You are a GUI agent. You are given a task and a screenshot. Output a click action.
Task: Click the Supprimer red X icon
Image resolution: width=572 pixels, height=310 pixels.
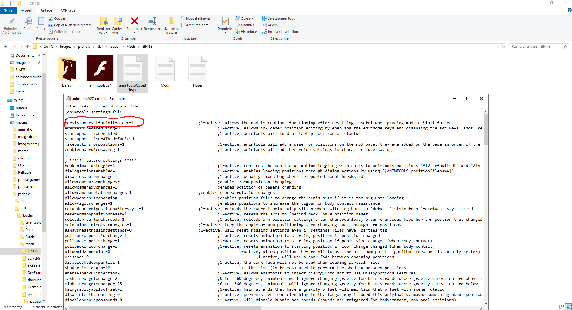tap(134, 21)
